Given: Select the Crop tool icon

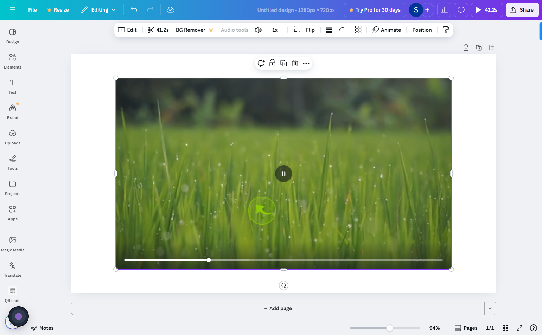Looking at the screenshot, I should tap(296, 30).
